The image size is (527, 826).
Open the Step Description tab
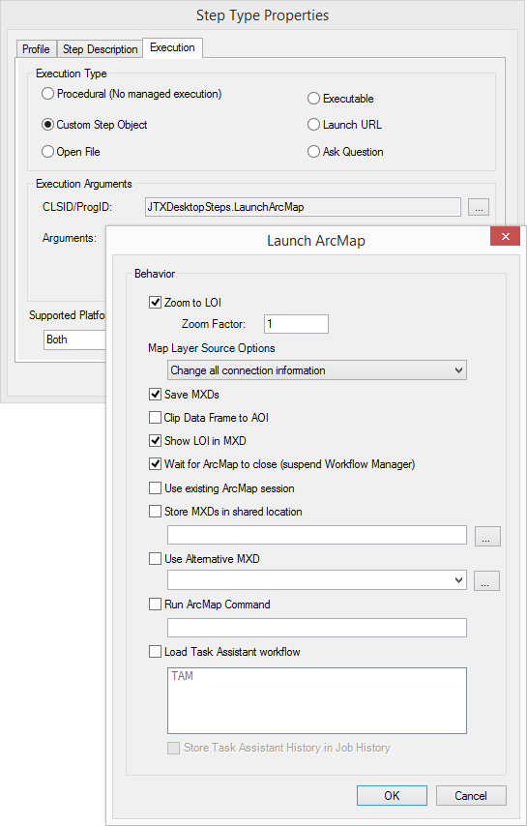point(100,49)
